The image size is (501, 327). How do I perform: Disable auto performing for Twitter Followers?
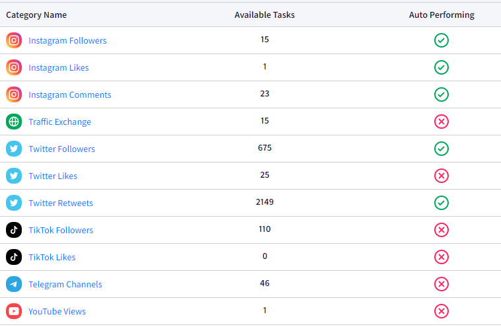point(442,149)
